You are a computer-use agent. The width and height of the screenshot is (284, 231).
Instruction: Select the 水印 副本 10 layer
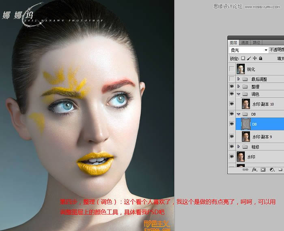[x=263, y=104]
